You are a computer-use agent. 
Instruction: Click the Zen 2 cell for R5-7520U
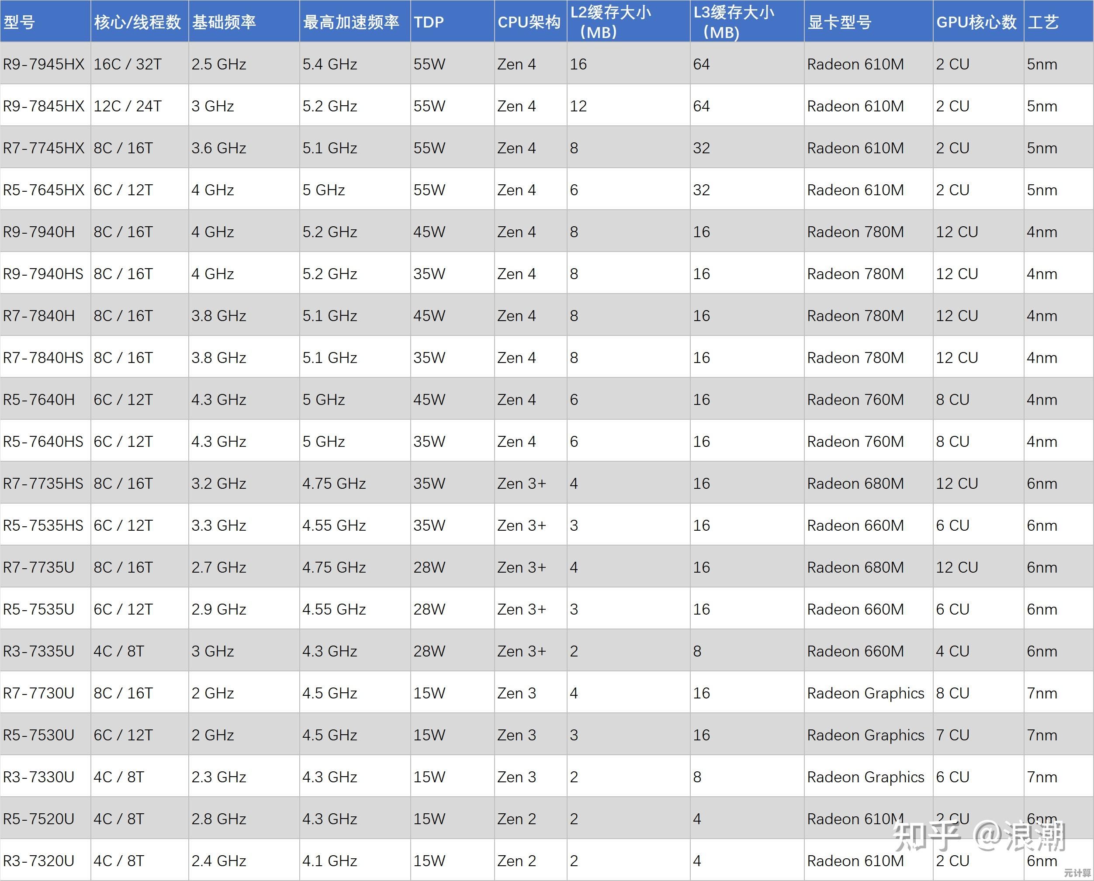click(x=516, y=819)
